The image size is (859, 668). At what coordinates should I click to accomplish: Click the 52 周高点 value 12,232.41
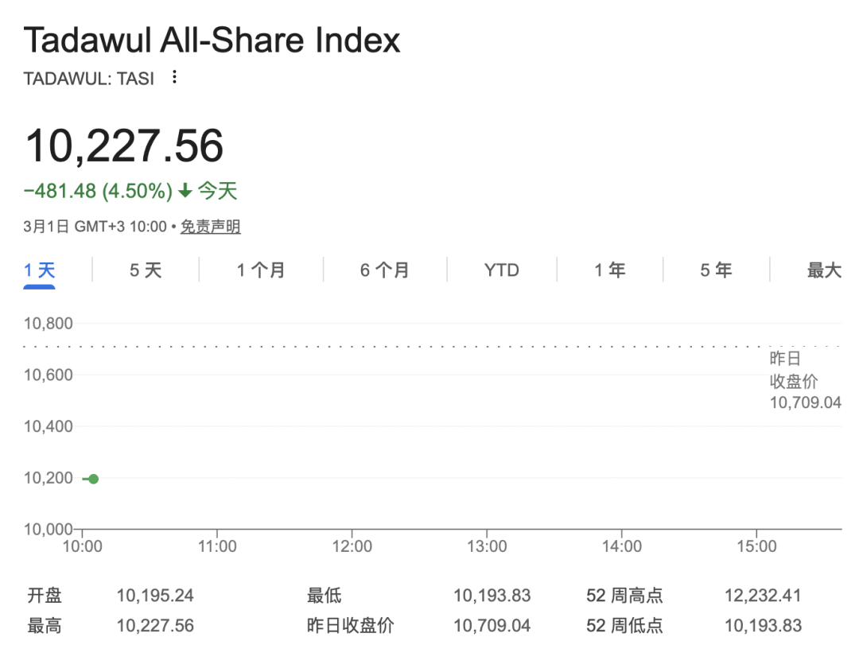(x=765, y=596)
